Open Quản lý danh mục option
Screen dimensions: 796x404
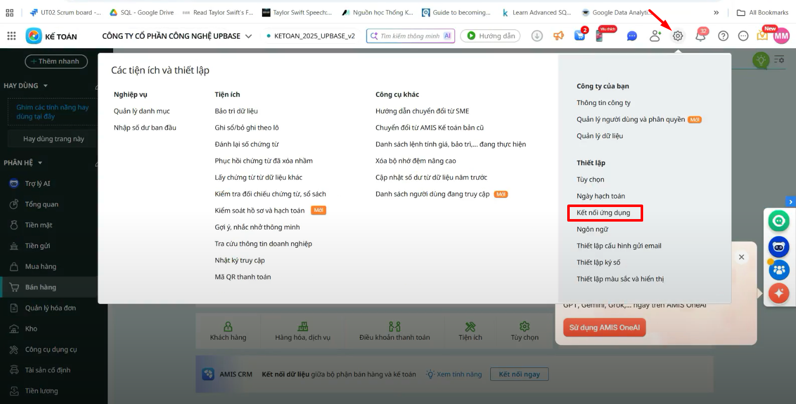[141, 111]
